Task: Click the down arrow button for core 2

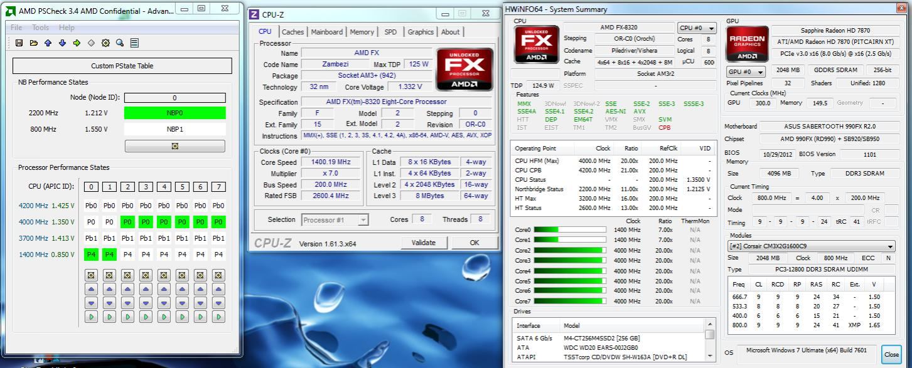Action: coord(127,303)
